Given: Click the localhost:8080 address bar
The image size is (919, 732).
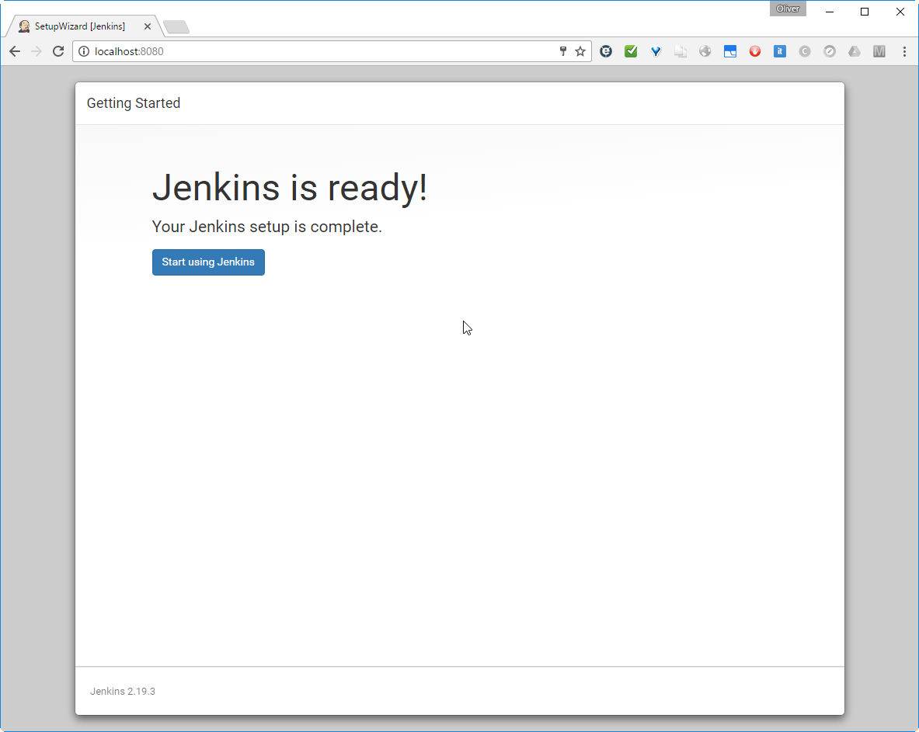Looking at the screenshot, I should click(x=311, y=51).
